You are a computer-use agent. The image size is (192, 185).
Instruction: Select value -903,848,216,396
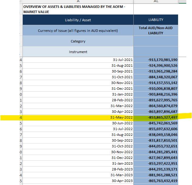point(156,94)
